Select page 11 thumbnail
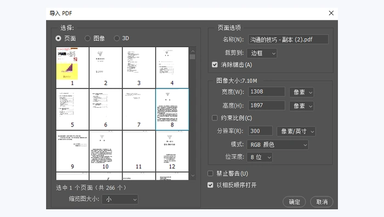The height and width of the screenshot is (217, 384). click(139, 151)
